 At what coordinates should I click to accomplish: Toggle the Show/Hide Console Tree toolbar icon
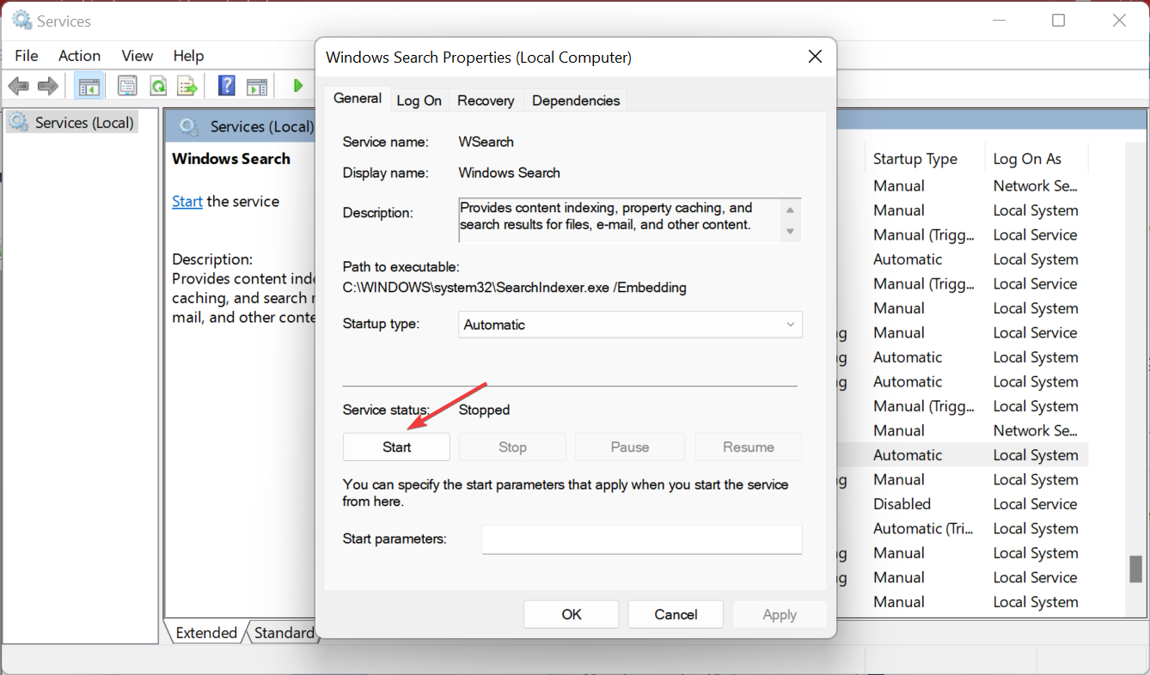click(x=89, y=86)
